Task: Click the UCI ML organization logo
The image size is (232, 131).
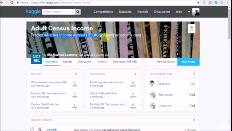Action: click(x=36, y=58)
